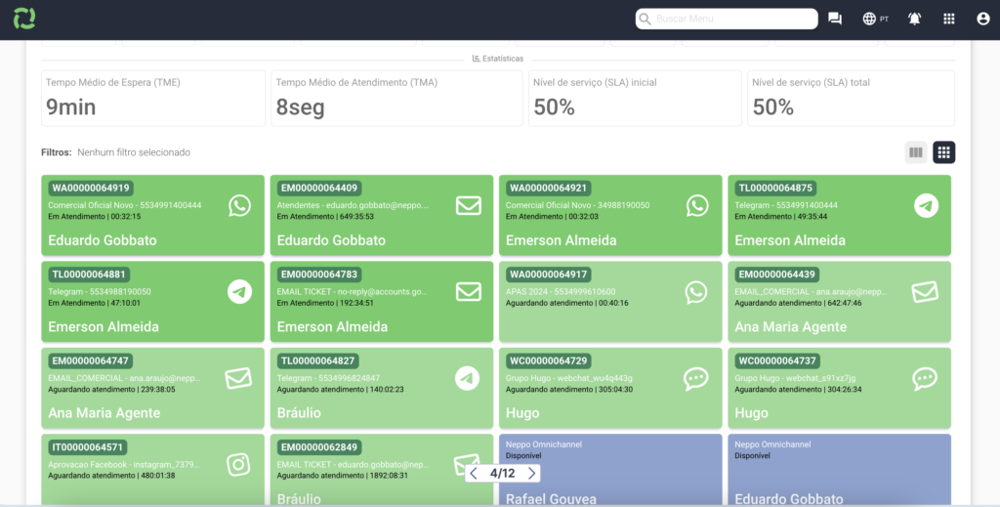This screenshot has width=1000, height=507.
Task: Select the Rafael Gouvea available agent card
Action: (x=610, y=471)
